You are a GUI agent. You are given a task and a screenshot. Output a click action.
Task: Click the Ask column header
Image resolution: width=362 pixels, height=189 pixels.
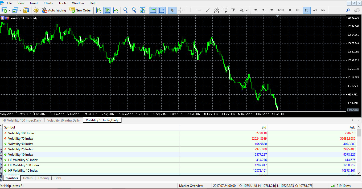pyautogui.click(x=312, y=127)
